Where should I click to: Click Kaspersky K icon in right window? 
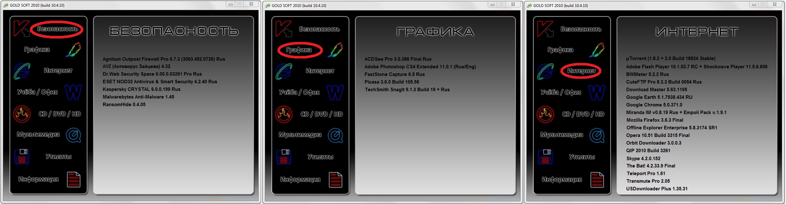pos(545,29)
